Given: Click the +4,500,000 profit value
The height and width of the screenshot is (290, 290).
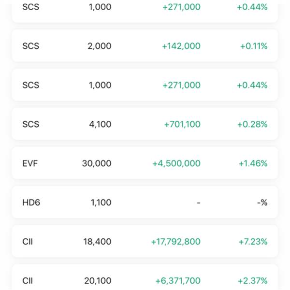Looking at the screenshot, I should (x=176, y=163).
